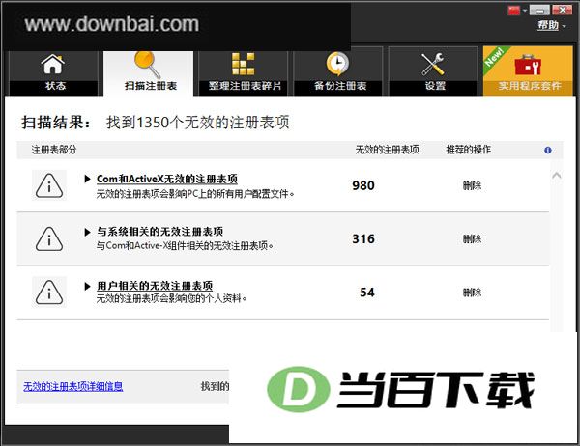Open 无效的注册表项详细信息 link
This screenshot has height=446, width=580.
click(x=72, y=386)
